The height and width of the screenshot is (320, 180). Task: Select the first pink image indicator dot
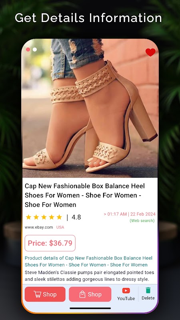28,49
